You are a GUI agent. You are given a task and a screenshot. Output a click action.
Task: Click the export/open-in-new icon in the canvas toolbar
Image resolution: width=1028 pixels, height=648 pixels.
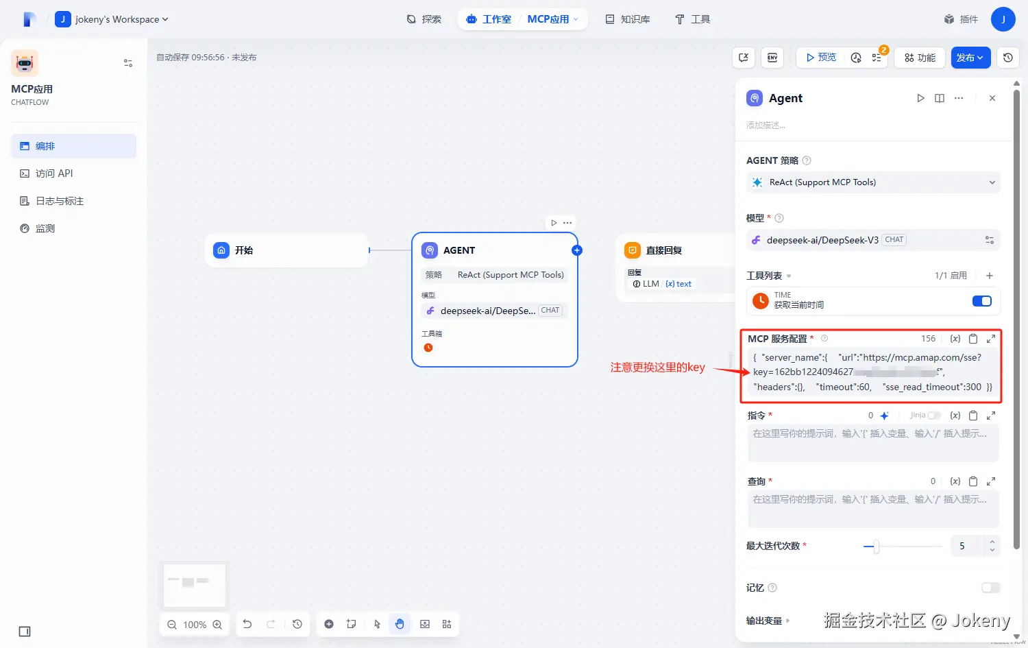coord(744,58)
